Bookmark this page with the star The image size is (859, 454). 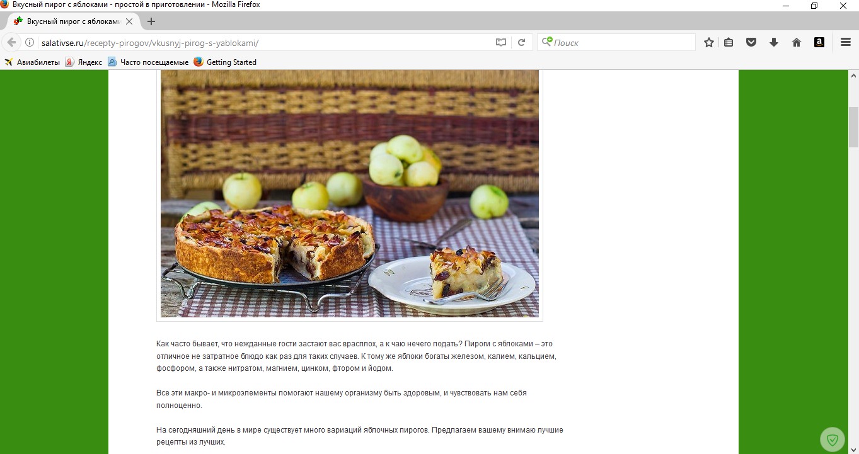point(709,42)
